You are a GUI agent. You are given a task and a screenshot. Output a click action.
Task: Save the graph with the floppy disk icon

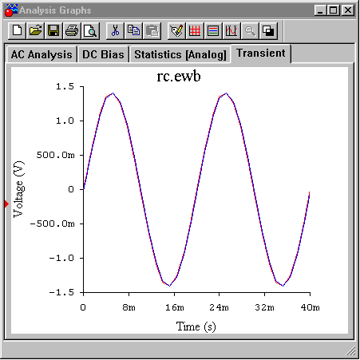coord(53,31)
